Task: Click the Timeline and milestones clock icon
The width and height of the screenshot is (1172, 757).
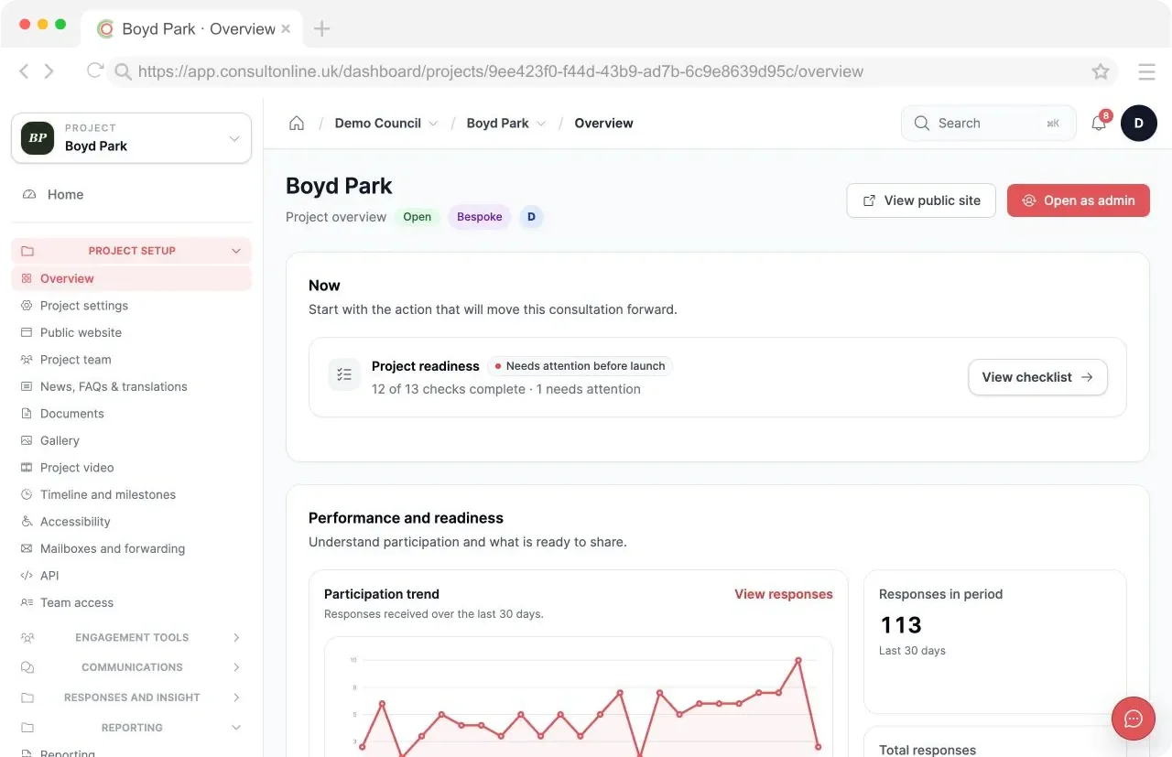Action: tap(27, 495)
